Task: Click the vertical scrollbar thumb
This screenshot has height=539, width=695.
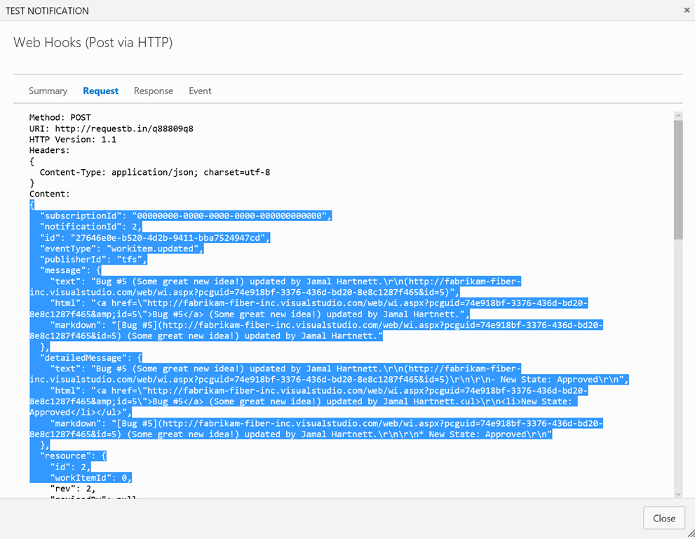Action: (x=677, y=179)
